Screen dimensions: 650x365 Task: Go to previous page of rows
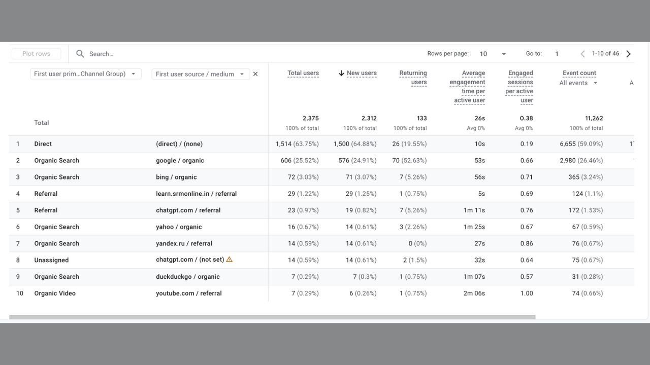(x=582, y=54)
